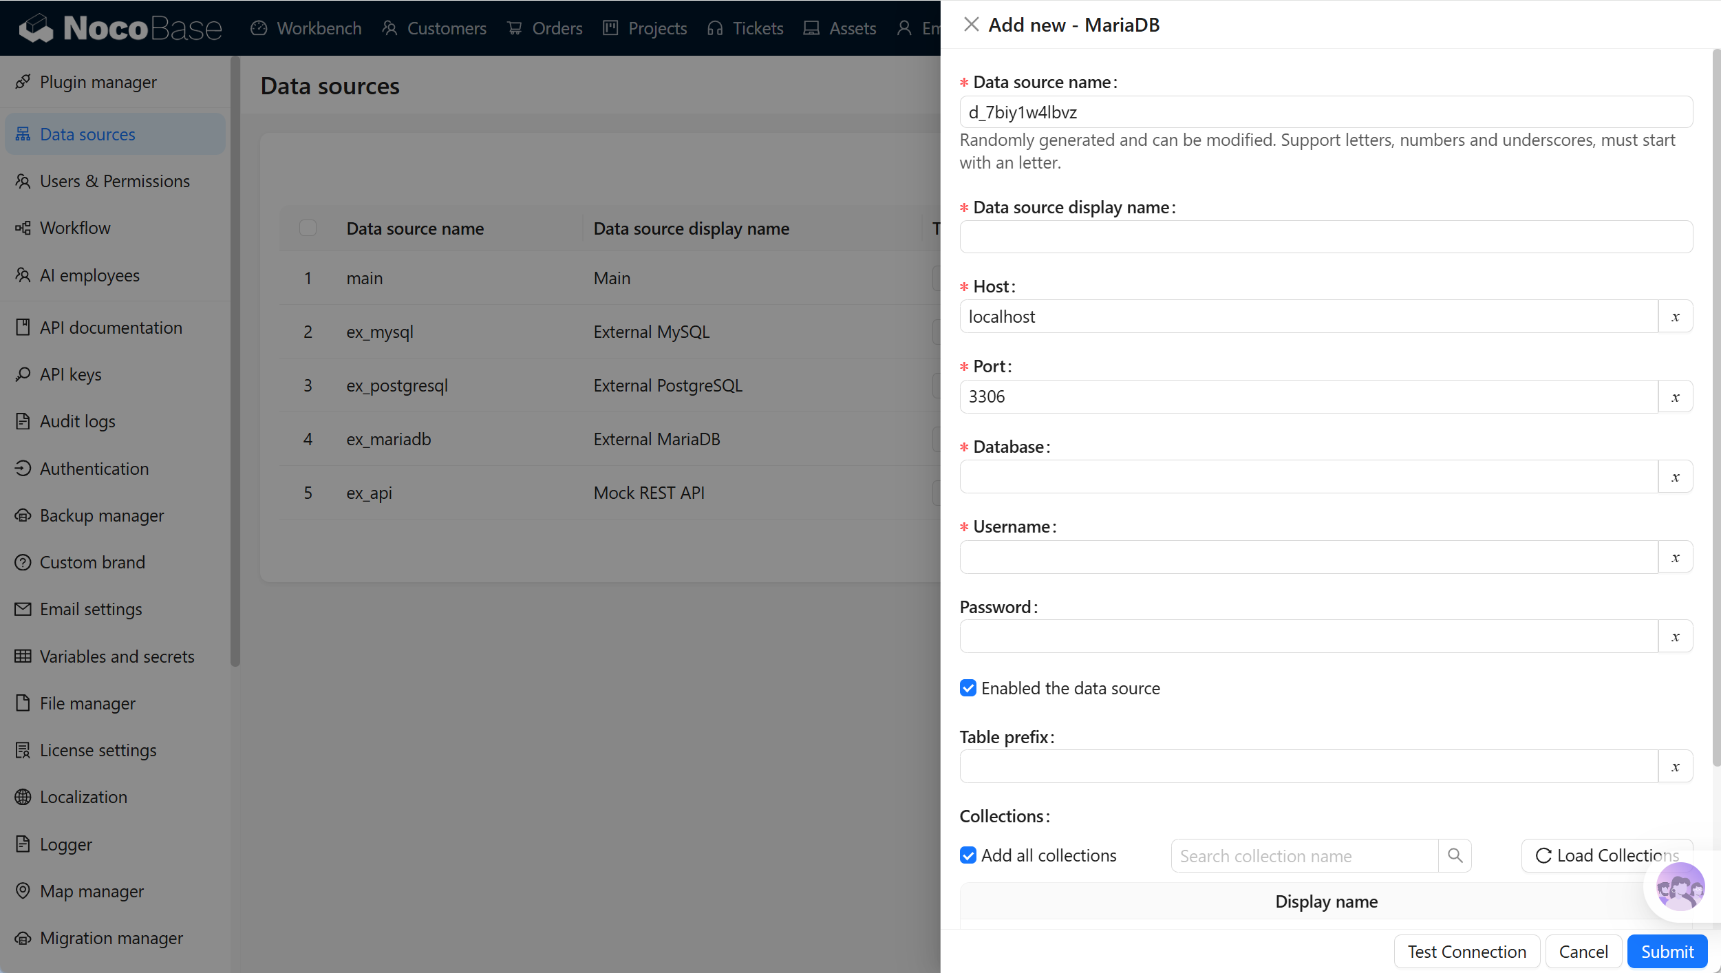
Task: Toggle the Add all collections checkbox
Action: (x=968, y=855)
